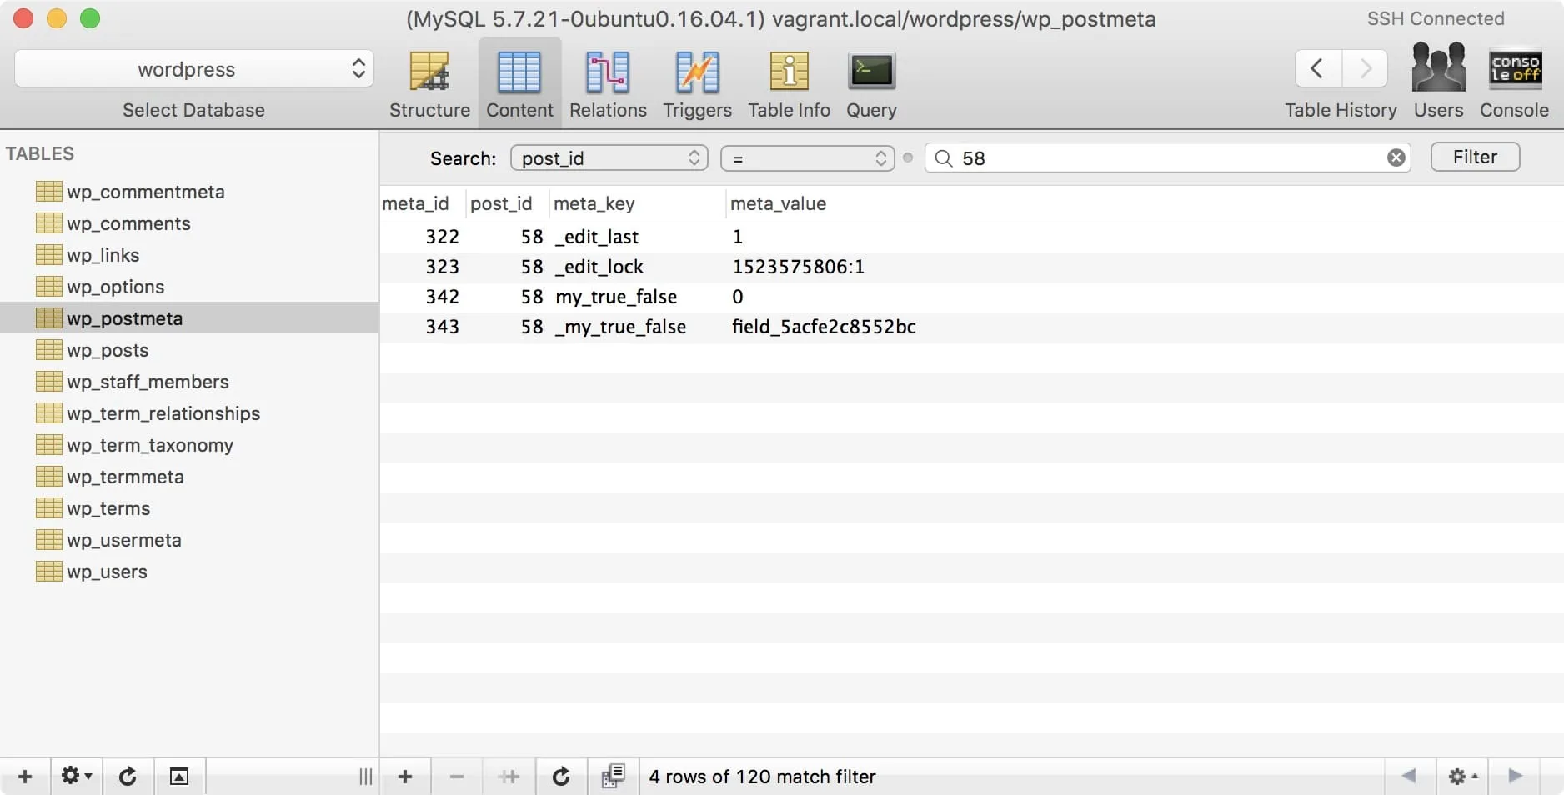Open the Query editor
This screenshot has width=1564, height=795.
(x=871, y=72)
